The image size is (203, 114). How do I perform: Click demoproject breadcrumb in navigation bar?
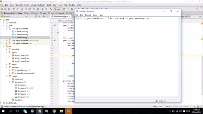[8, 13]
